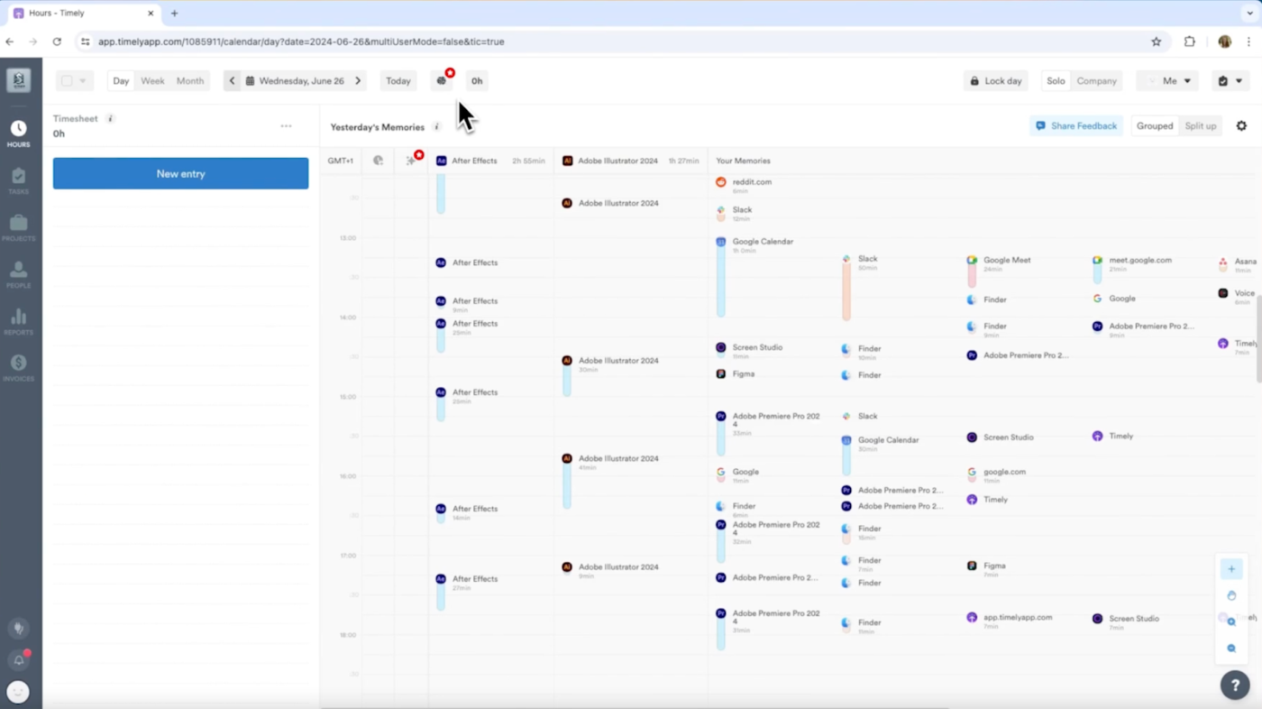This screenshot has height=709, width=1262.
Task: Select the Week view tab
Action: 152,81
